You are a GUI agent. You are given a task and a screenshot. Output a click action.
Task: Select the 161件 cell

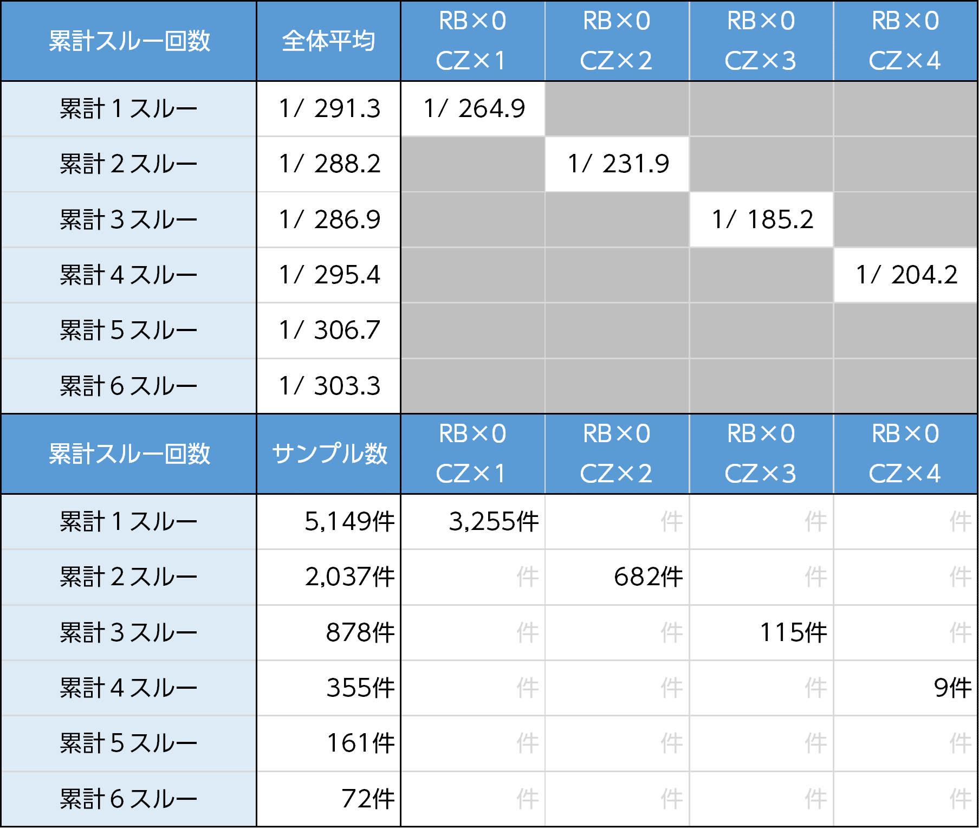[328, 743]
